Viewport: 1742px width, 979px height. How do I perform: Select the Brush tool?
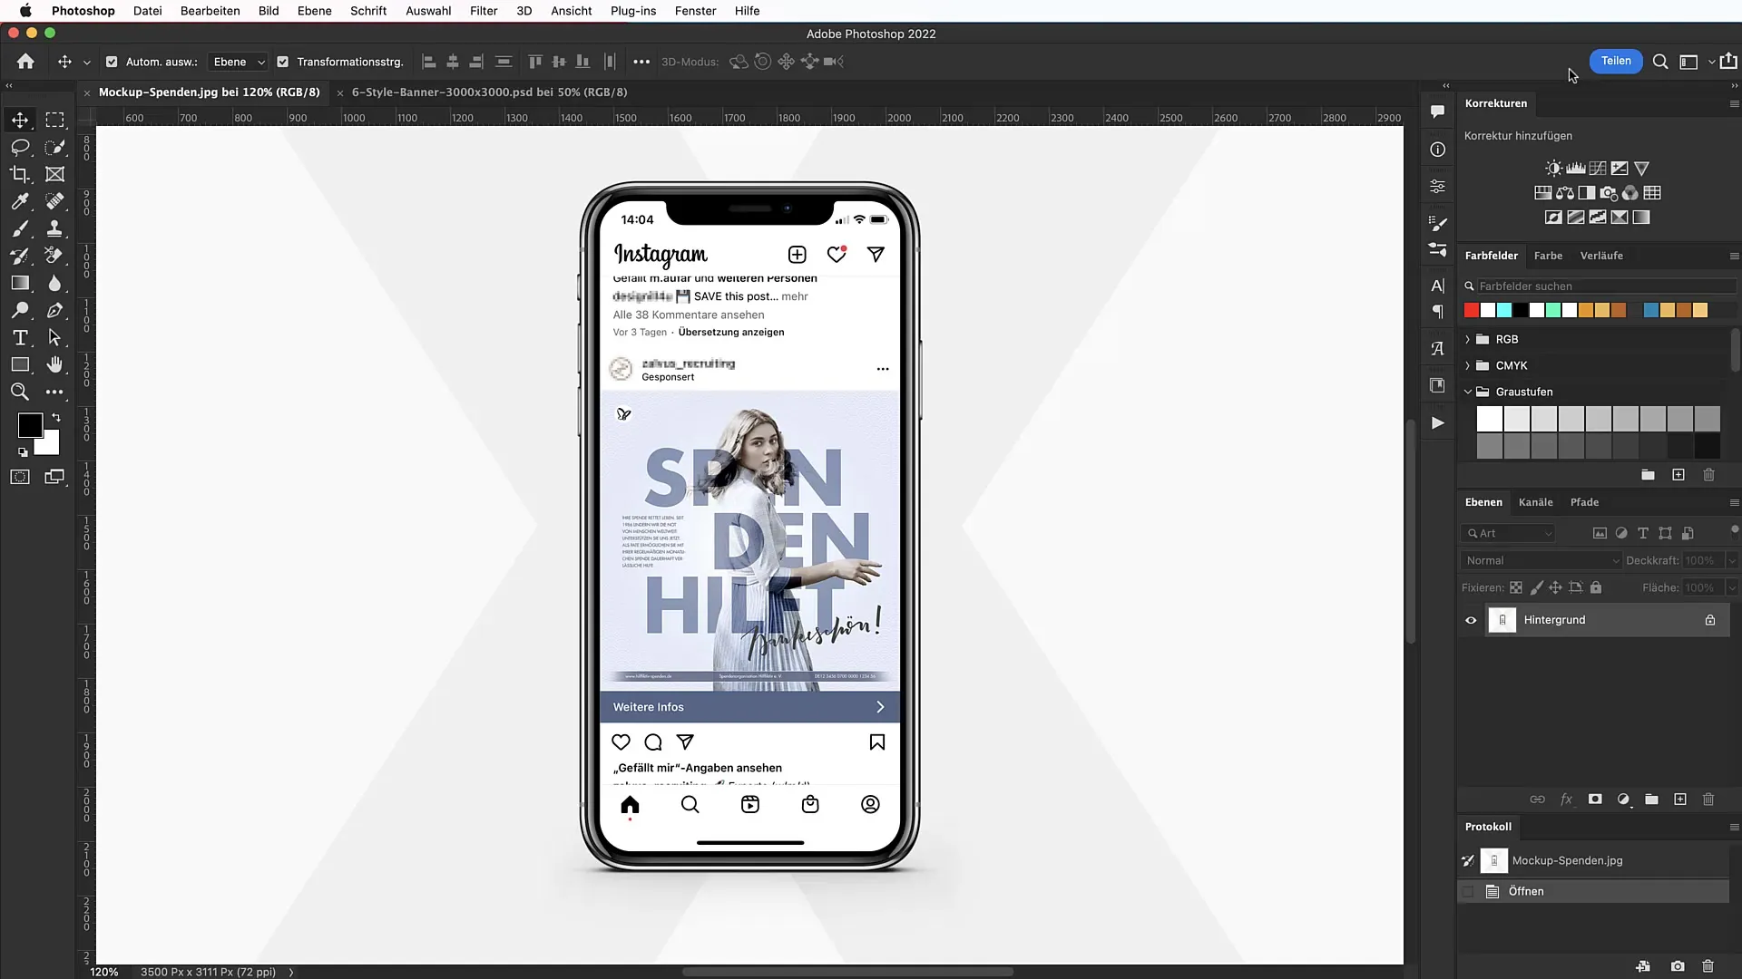(20, 228)
